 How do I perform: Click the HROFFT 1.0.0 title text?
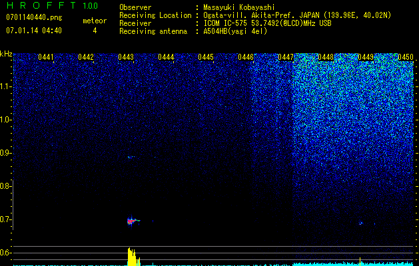pyautogui.click(x=52, y=5)
